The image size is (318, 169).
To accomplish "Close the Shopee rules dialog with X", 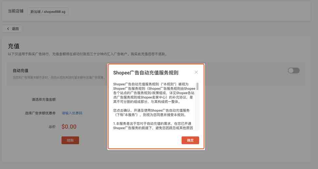I will coord(196,72).
